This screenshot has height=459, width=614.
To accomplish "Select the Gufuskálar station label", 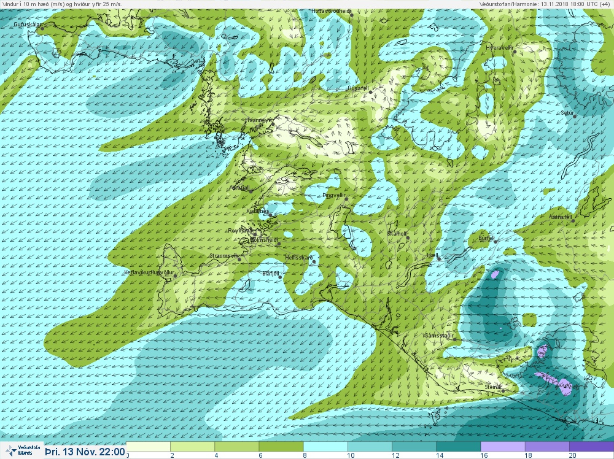I will 28,25.
